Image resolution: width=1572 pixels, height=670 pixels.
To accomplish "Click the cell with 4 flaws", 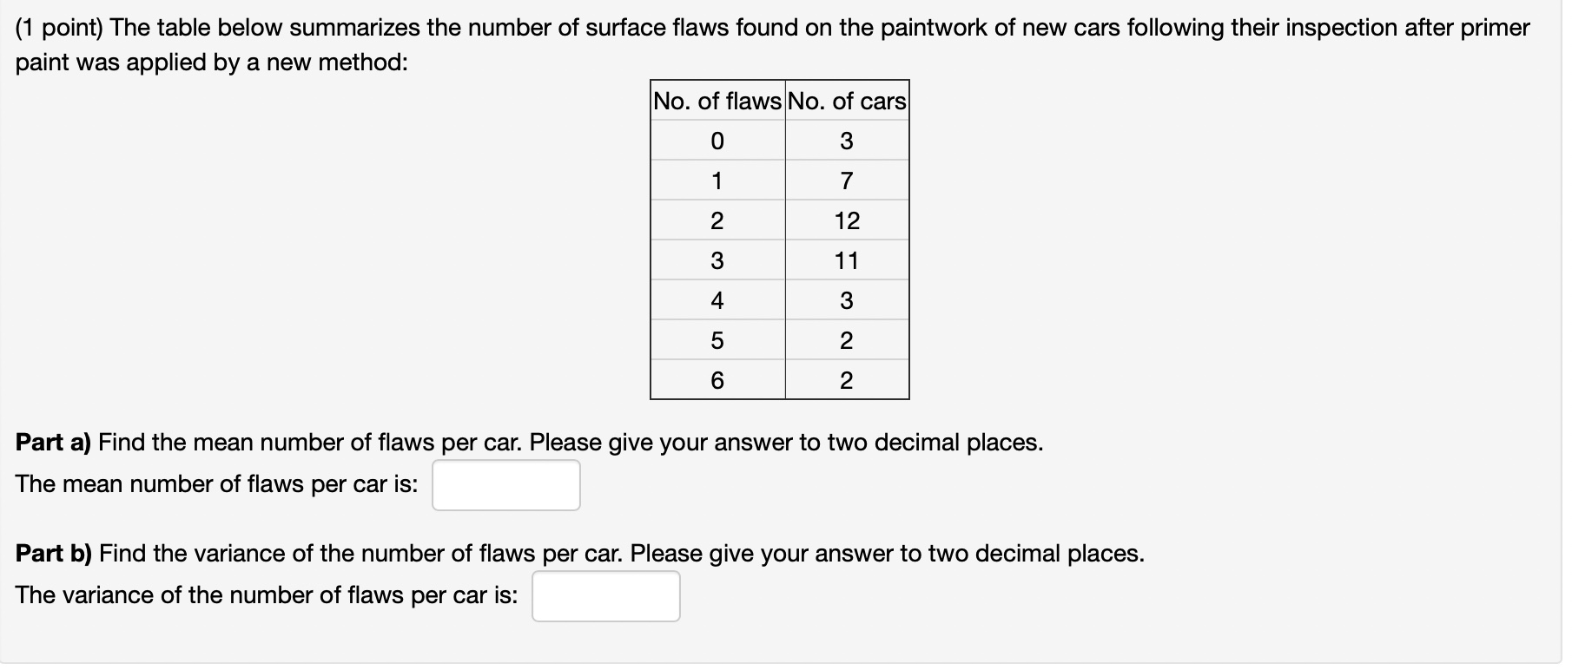I will click(x=717, y=300).
